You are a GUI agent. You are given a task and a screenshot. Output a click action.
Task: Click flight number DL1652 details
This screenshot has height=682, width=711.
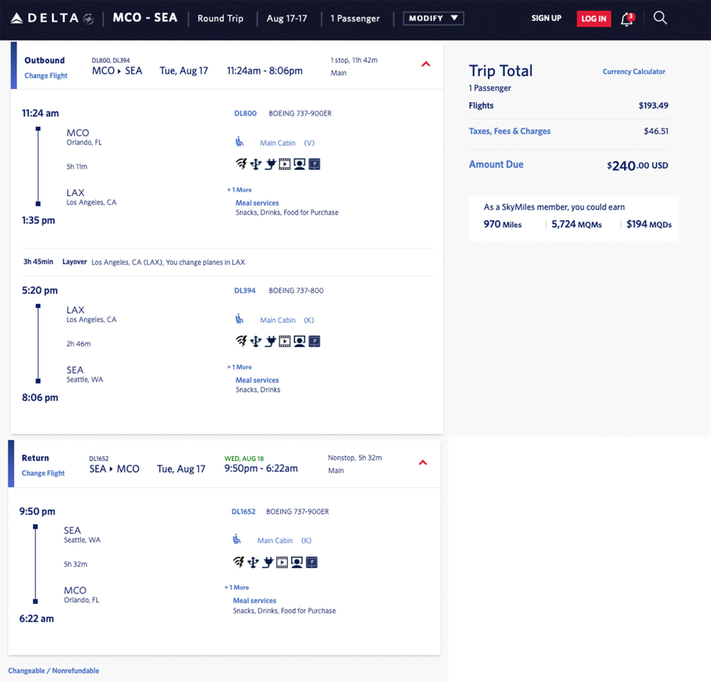click(x=243, y=511)
